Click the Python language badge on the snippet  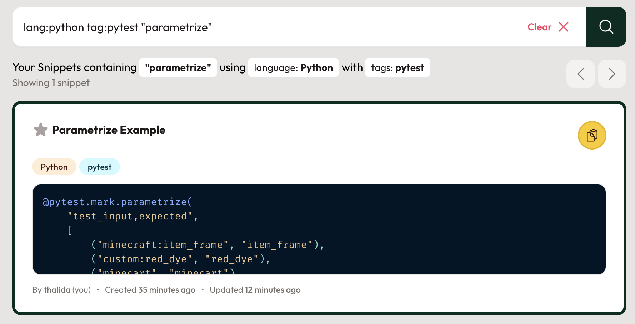[54, 167]
